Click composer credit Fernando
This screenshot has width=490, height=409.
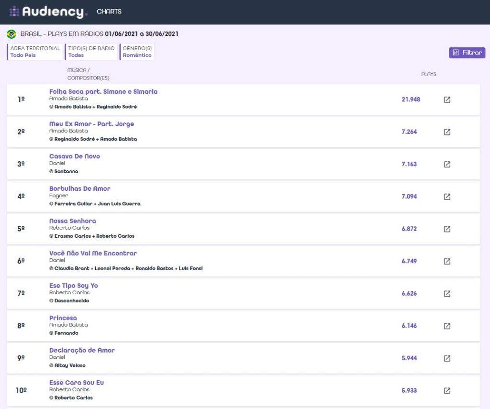click(64, 333)
